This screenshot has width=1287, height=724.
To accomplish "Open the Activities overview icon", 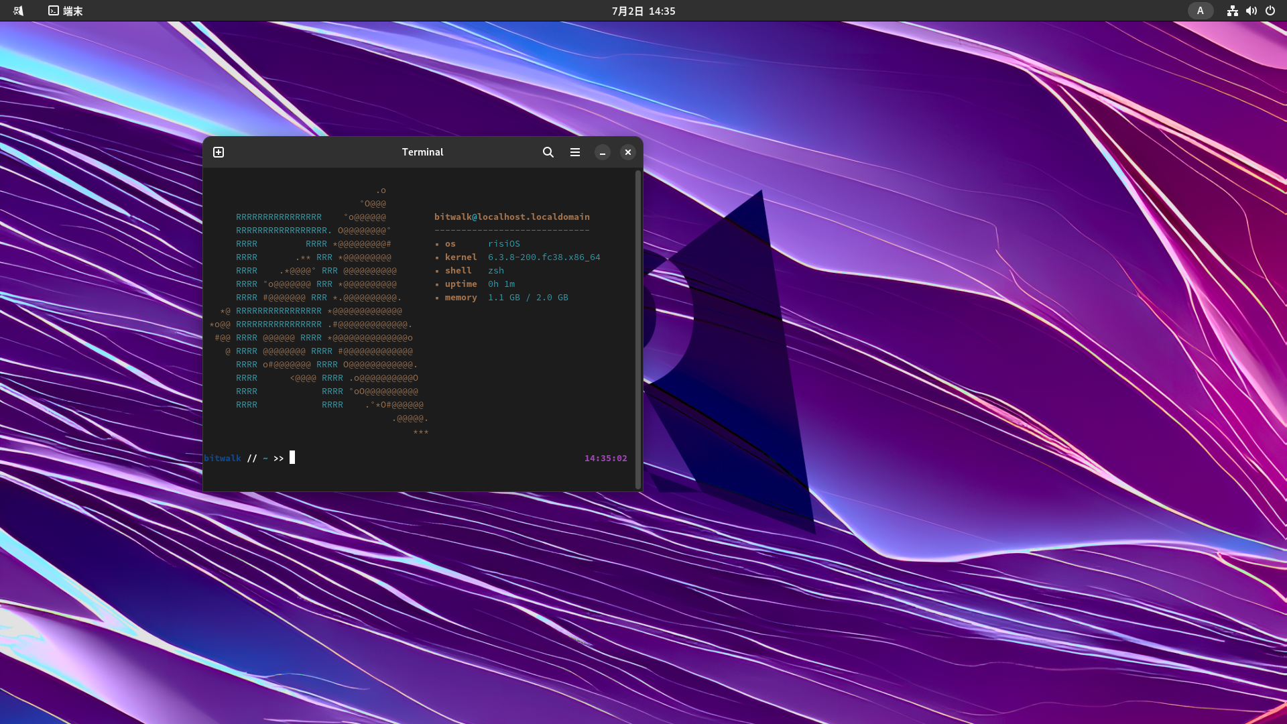I will (x=18, y=11).
